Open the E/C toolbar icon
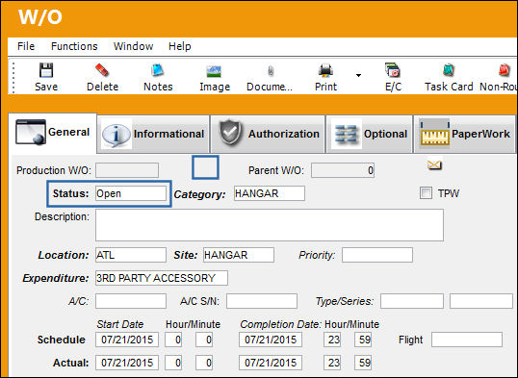Screen dimensions: 518x378 click(393, 70)
